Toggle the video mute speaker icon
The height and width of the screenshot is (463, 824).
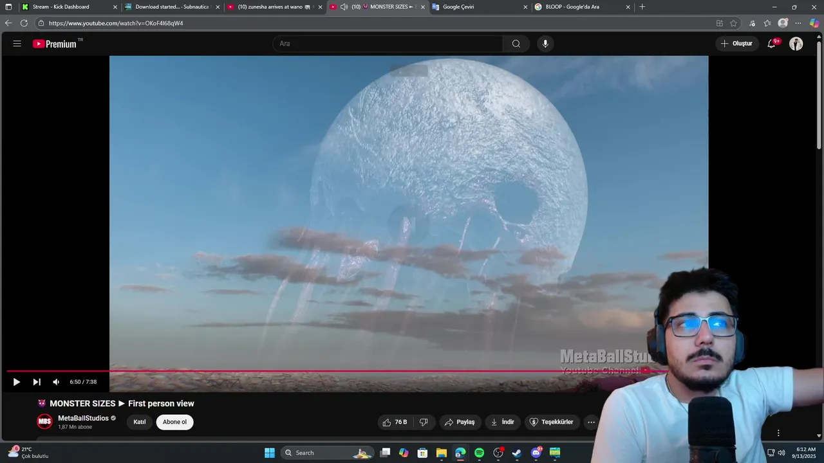click(x=56, y=382)
